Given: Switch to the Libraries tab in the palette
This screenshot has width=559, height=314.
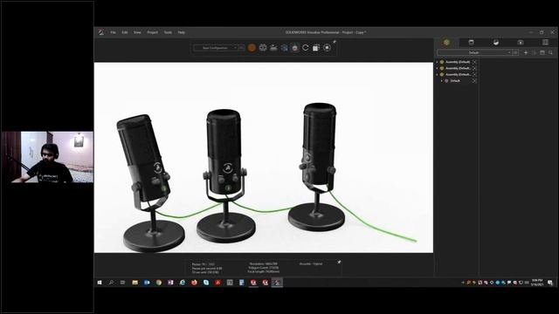Looking at the screenshot, I should coord(545,43).
